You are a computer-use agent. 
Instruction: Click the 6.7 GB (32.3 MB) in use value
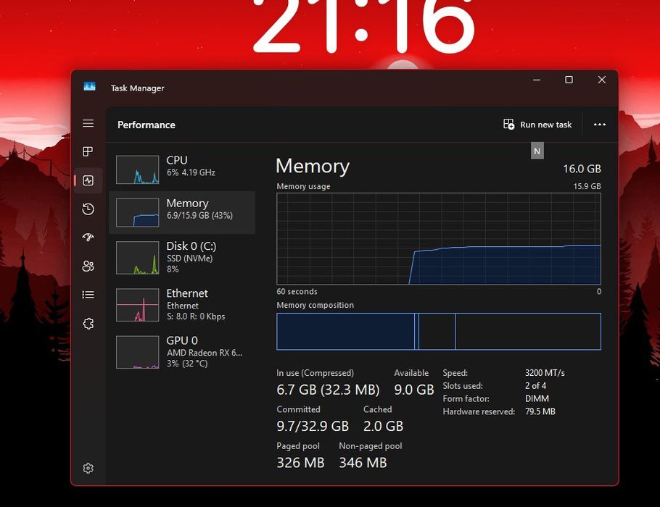point(328,390)
